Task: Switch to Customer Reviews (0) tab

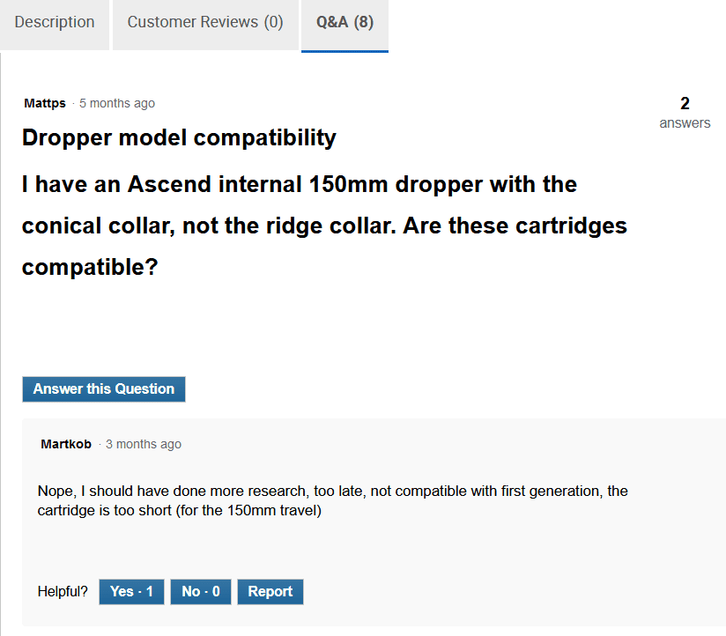Action: (205, 23)
